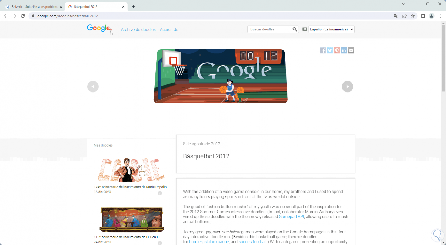Click the doodle search magnifier
446x245 pixels.
point(295,29)
